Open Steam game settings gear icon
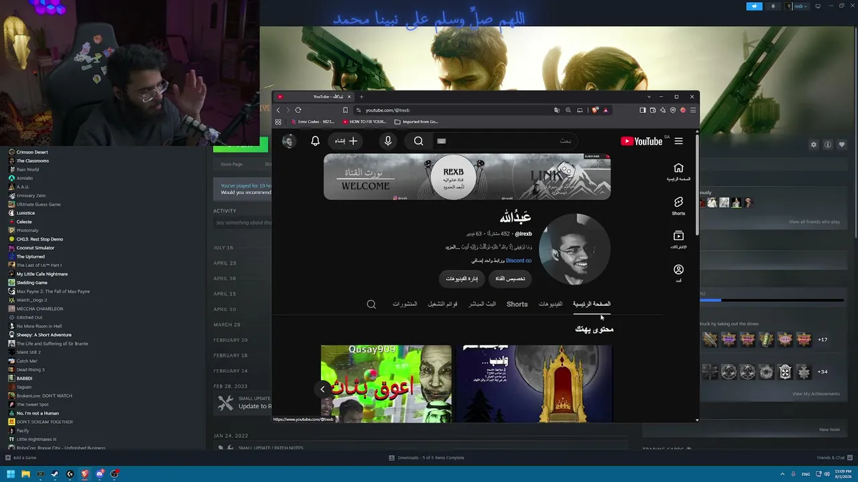This screenshot has height=482, width=858. point(814,145)
